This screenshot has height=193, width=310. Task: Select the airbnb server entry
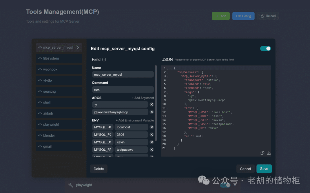coord(59,113)
